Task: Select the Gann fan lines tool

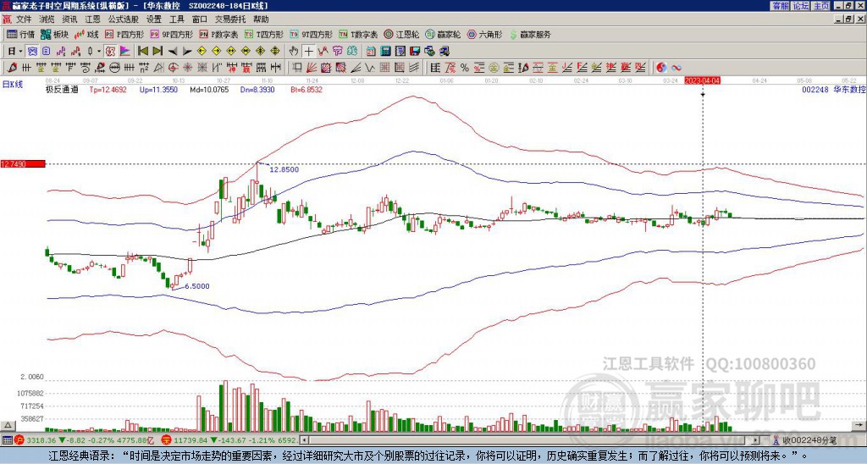Action: coord(312,68)
